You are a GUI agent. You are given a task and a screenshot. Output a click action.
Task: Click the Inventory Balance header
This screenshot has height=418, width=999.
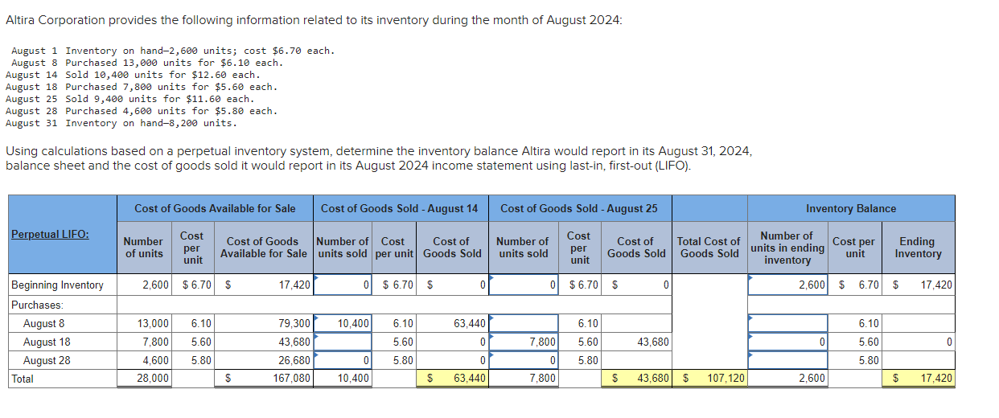coord(851,208)
